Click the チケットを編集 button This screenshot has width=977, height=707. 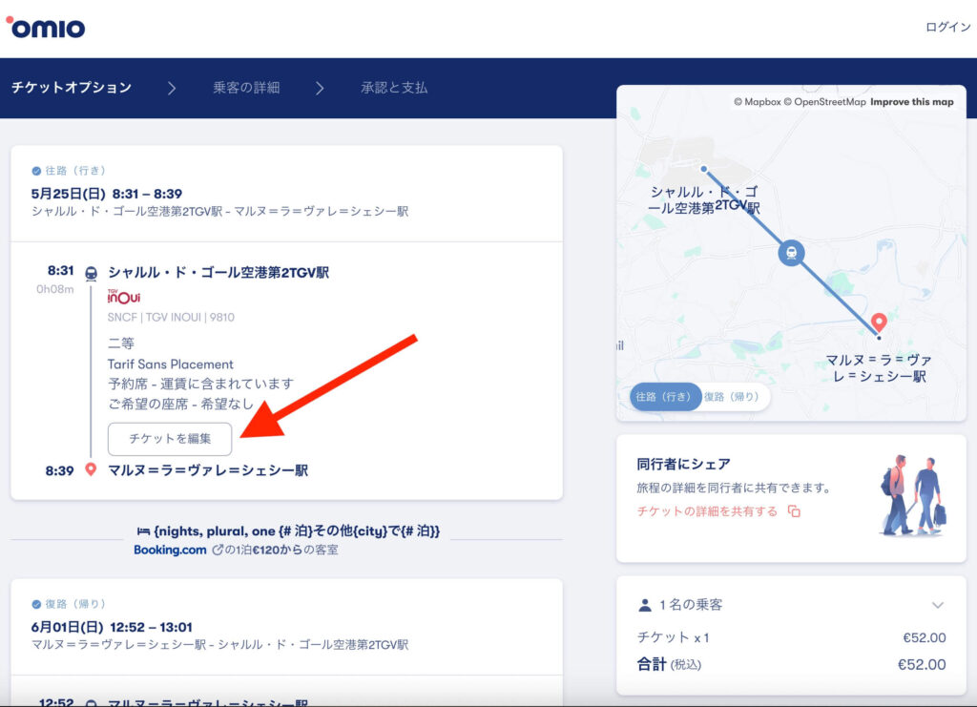170,439
